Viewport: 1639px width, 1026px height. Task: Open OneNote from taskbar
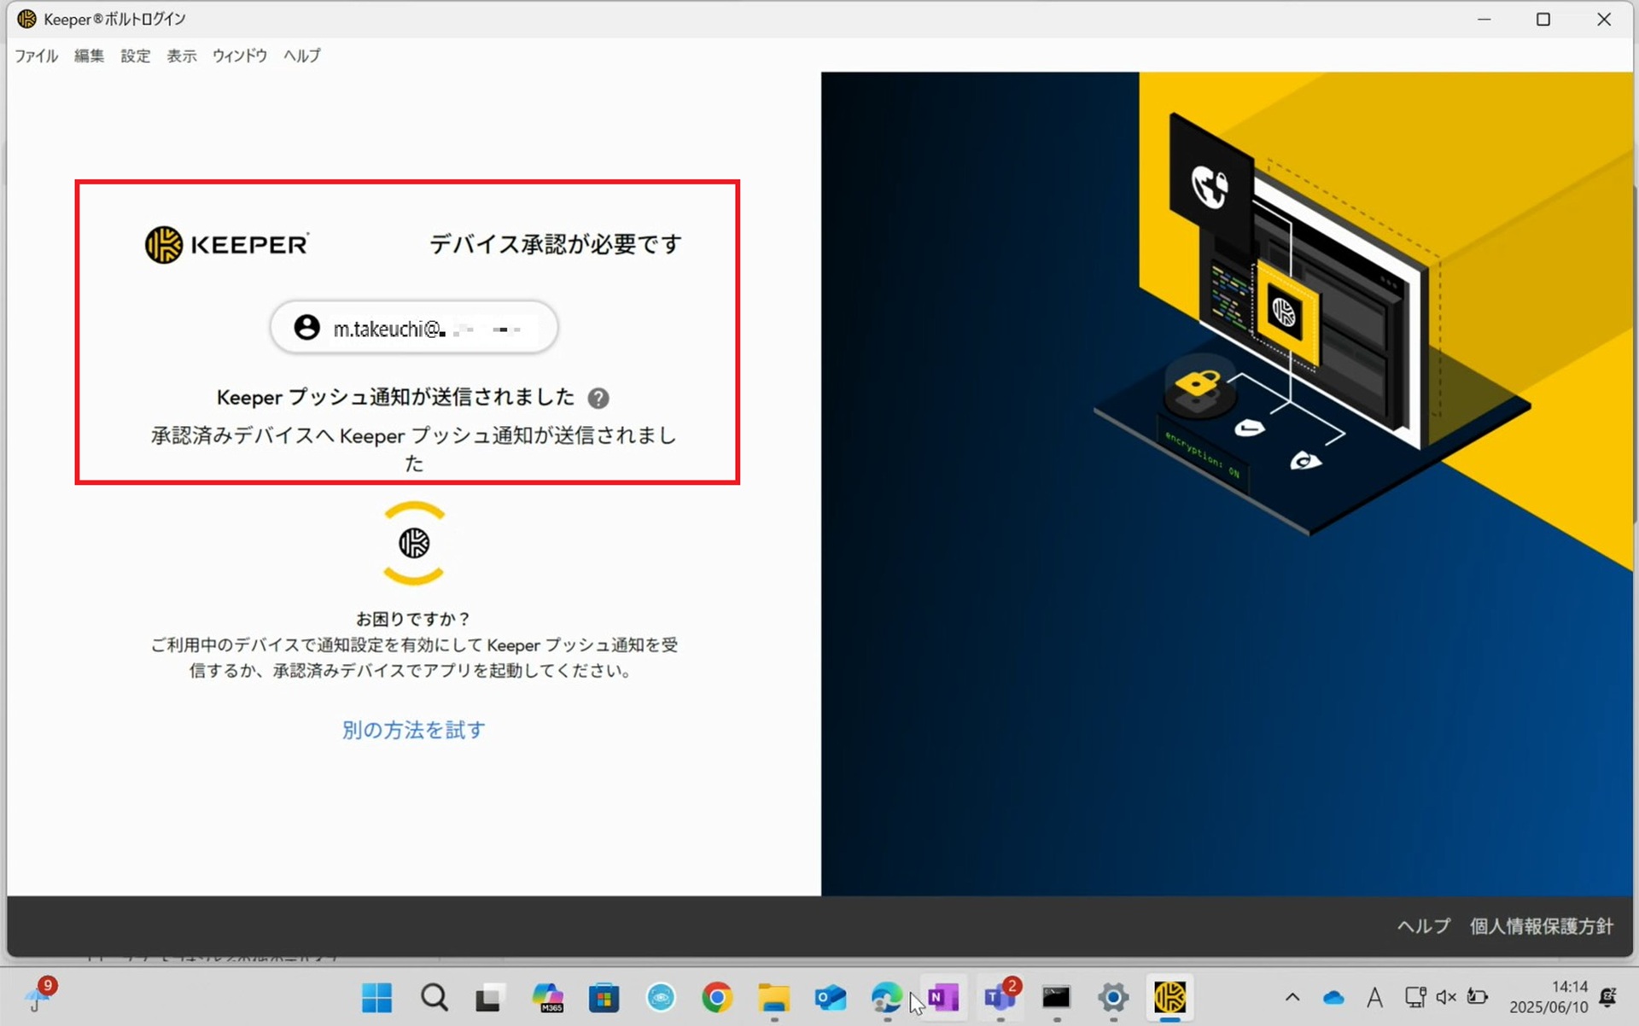[x=943, y=996]
